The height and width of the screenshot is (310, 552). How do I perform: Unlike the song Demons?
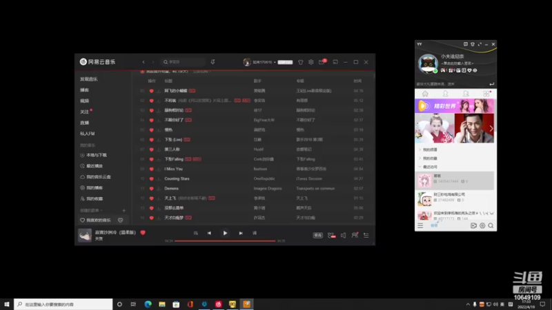pos(151,188)
